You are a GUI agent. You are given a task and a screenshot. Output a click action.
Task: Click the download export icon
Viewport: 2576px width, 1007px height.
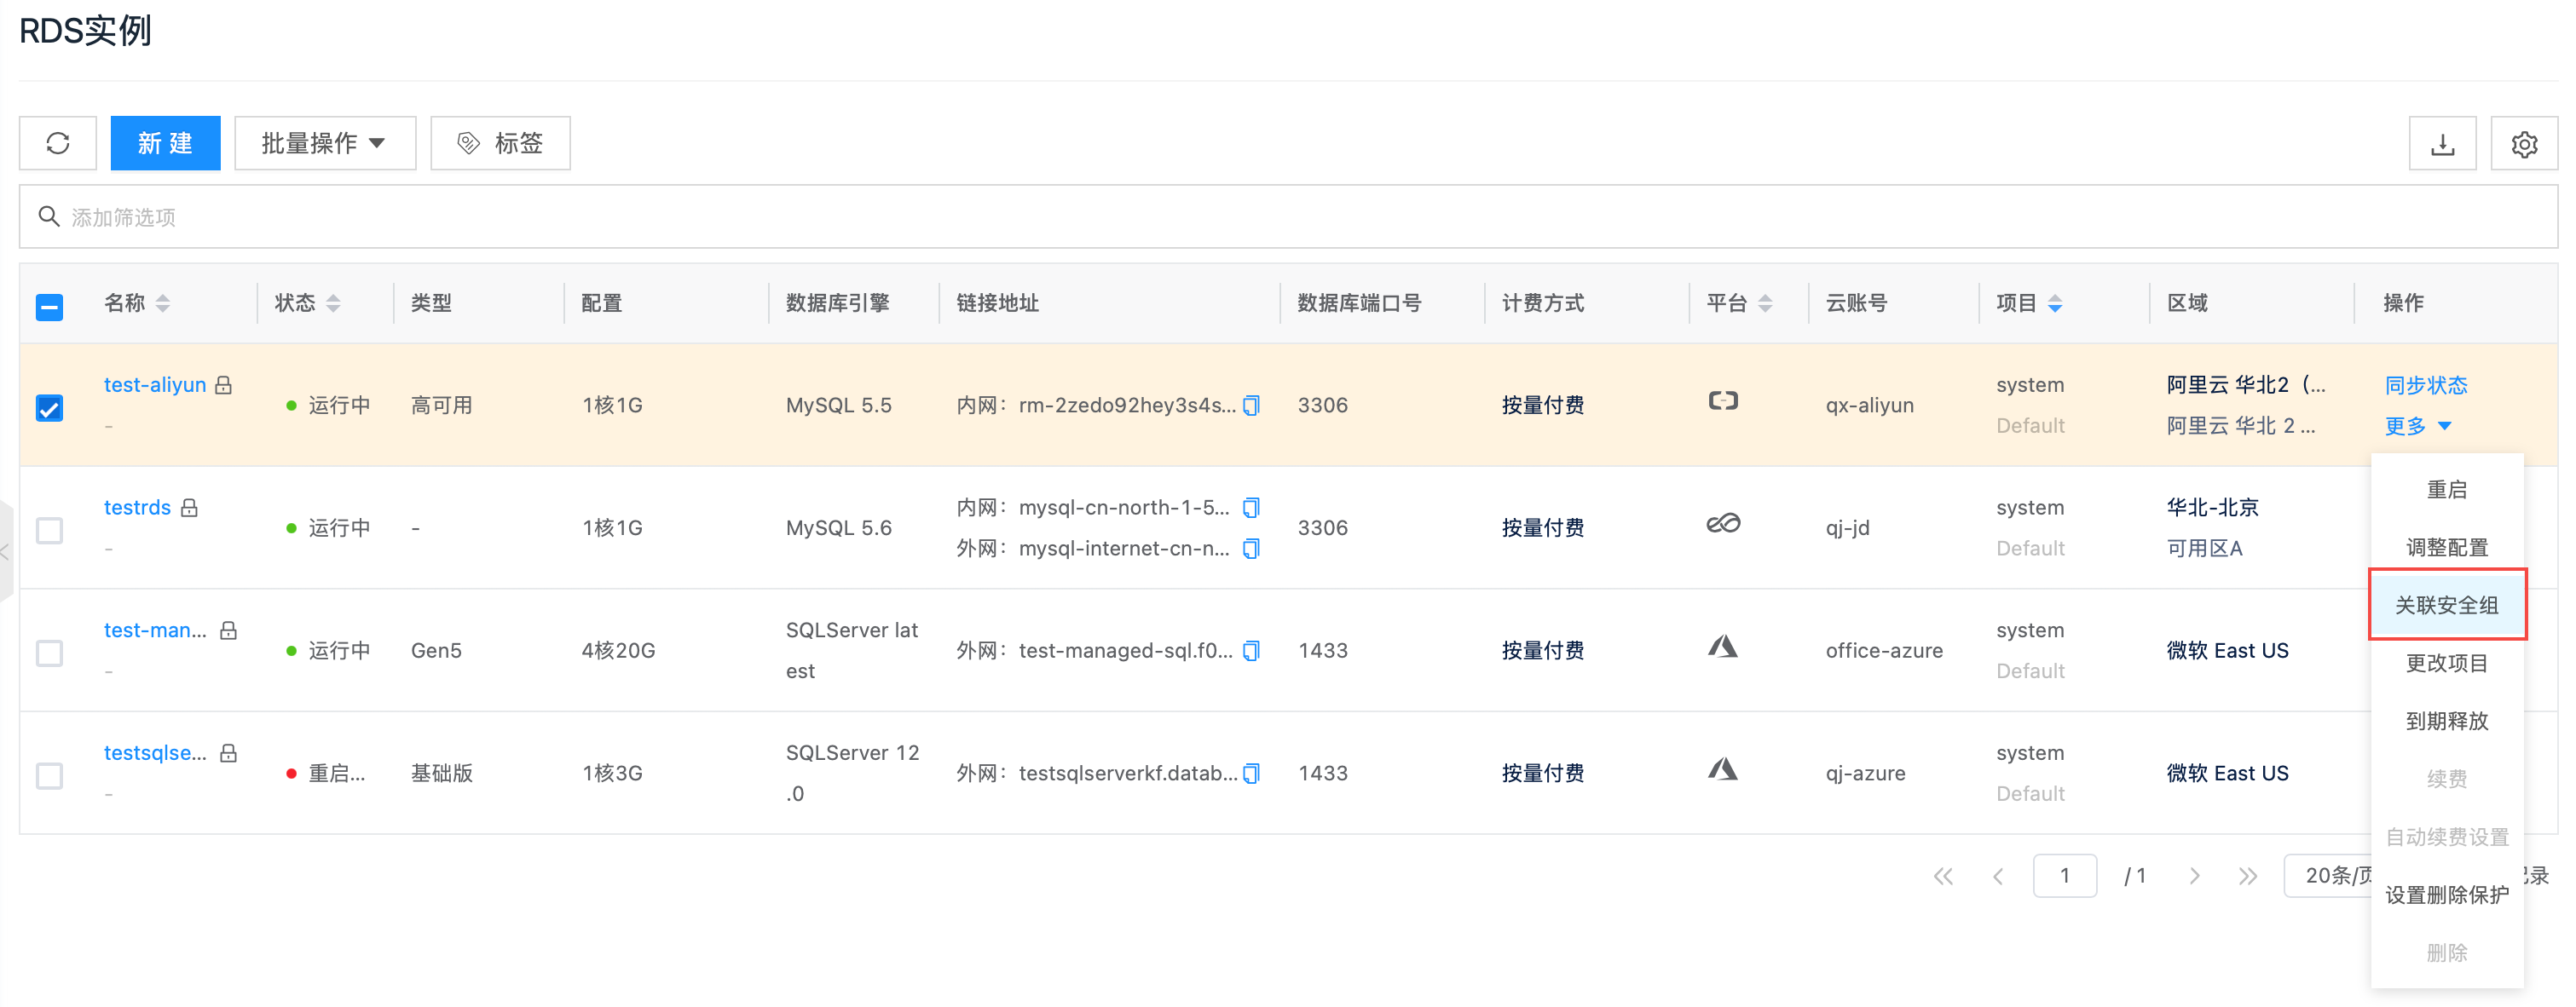click(x=2442, y=144)
